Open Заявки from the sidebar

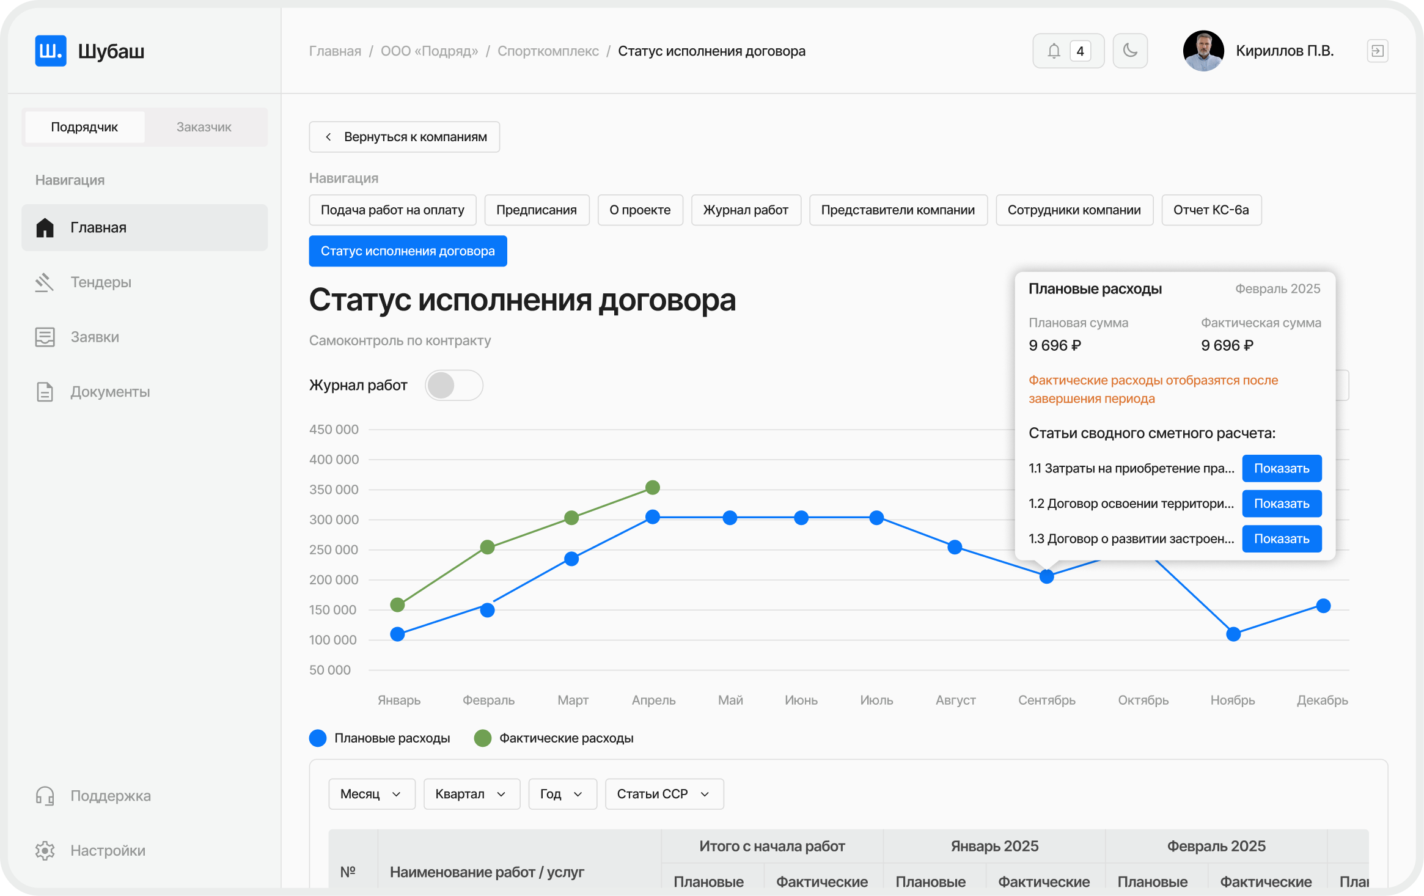coord(95,337)
